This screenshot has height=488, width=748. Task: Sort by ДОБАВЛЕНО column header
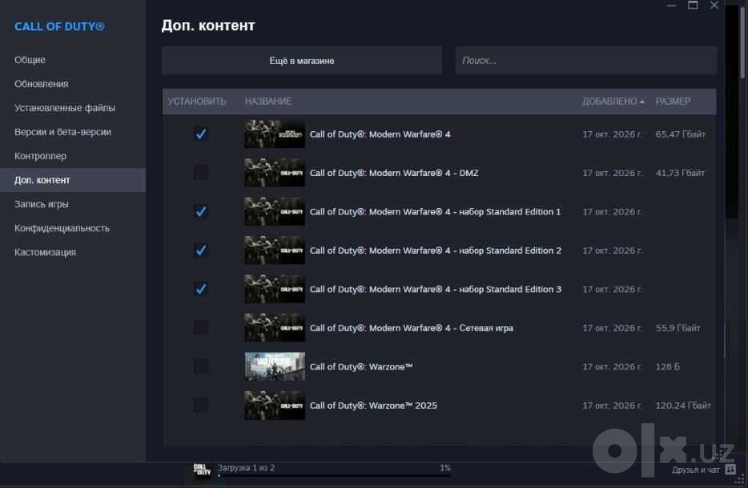click(613, 101)
